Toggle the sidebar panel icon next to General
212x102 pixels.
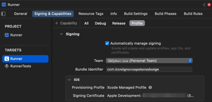pyautogui.click(x=3, y=14)
